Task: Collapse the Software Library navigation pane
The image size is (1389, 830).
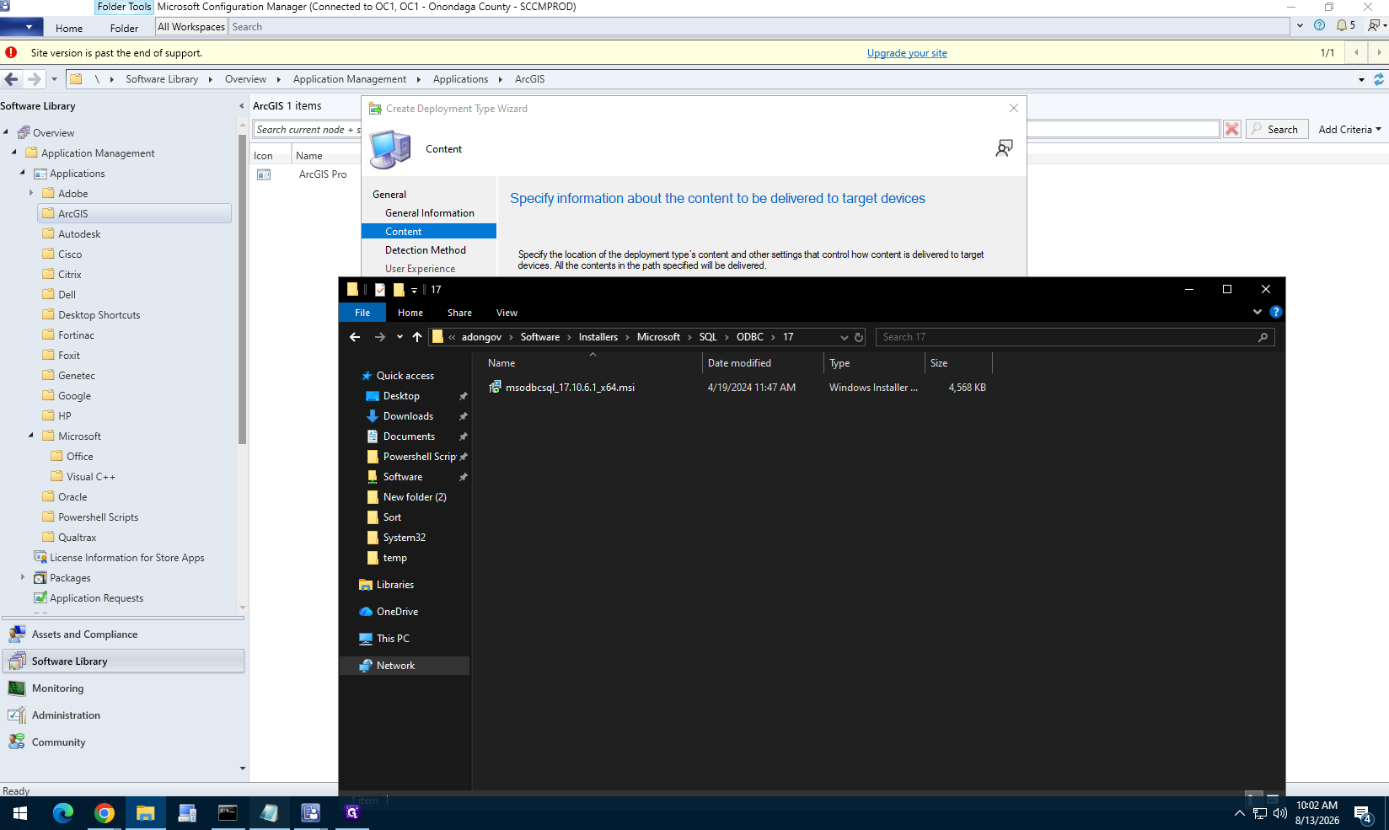Action: point(242,106)
